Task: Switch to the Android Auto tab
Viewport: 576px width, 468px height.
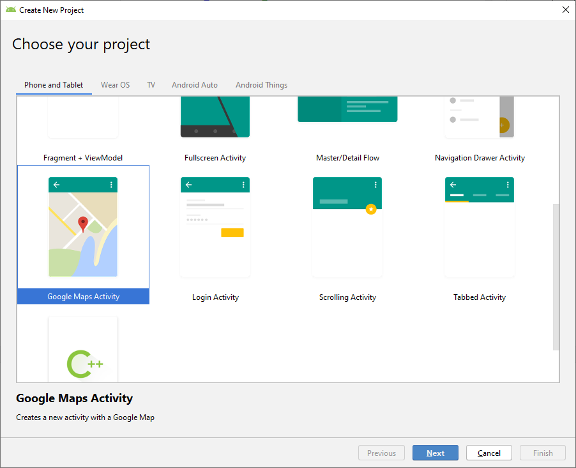Action: [x=195, y=85]
